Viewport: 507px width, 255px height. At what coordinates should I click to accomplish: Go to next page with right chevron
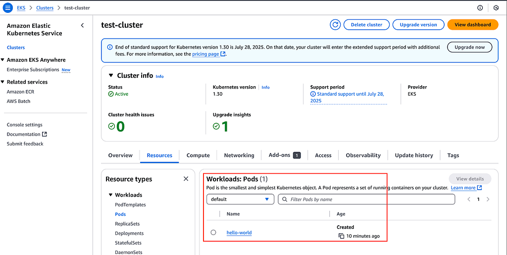(x=488, y=199)
